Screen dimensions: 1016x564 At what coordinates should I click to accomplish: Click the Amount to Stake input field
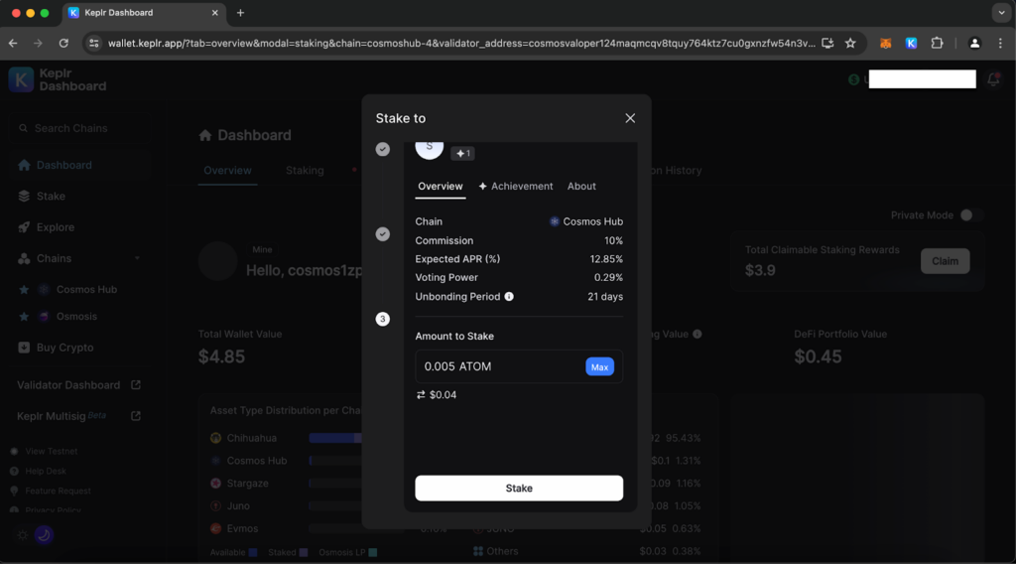pos(496,367)
